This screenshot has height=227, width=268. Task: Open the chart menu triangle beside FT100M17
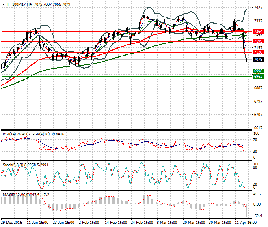point(4,4)
